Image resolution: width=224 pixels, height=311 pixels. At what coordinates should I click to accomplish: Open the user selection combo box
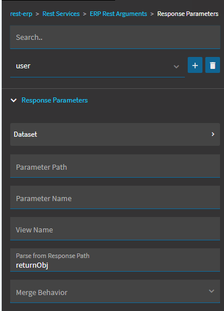(98, 66)
